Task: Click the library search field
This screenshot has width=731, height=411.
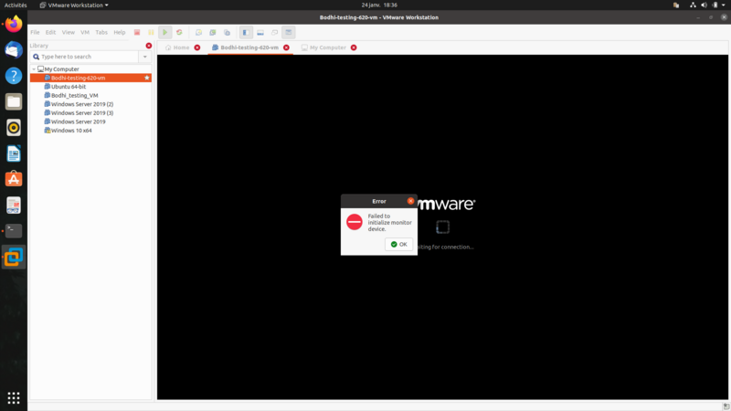Action: pos(85,57)
